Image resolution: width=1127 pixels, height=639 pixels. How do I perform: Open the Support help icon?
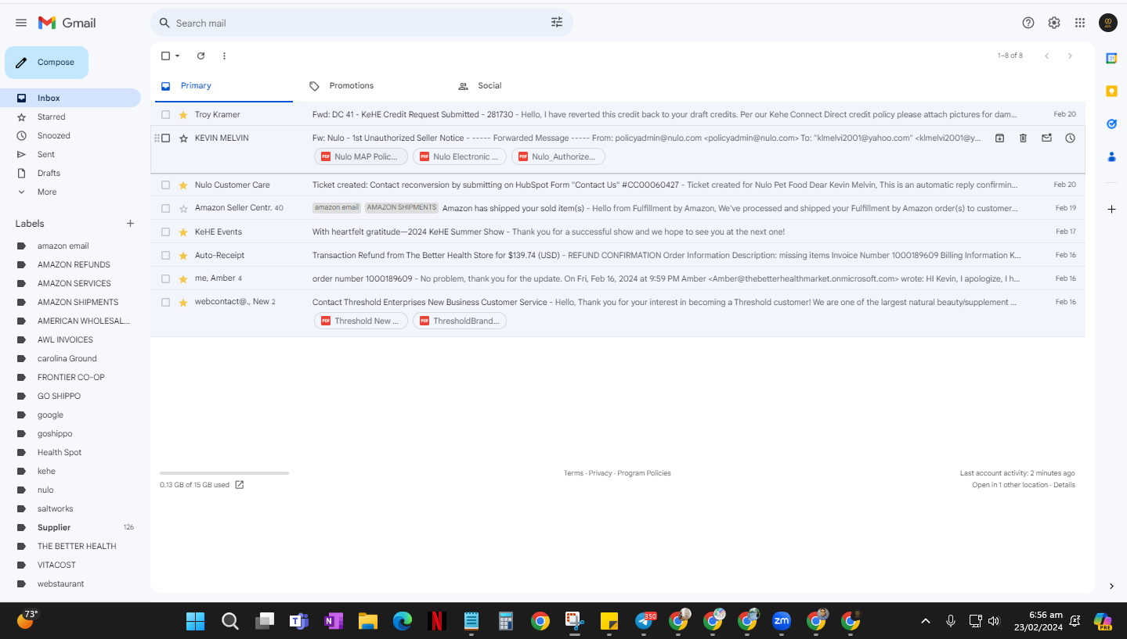pos(1028,23)
